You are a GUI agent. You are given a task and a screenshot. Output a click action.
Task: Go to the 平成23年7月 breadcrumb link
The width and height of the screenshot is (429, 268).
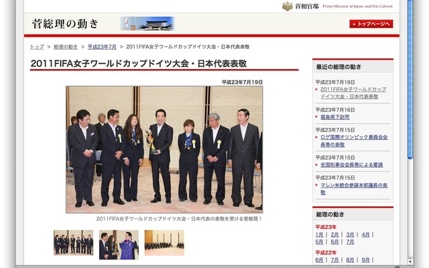[x=102, y=47]
